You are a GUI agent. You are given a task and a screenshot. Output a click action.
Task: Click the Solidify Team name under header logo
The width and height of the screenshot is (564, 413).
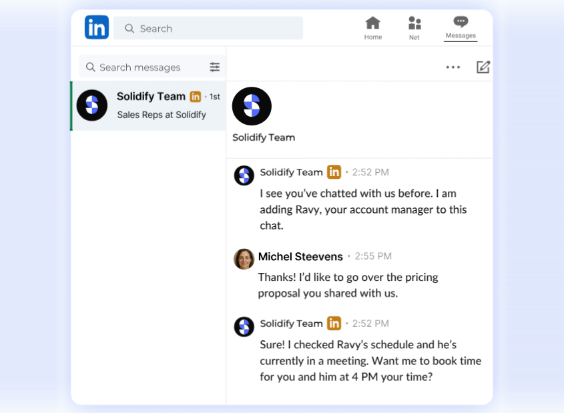(x=264, y=137)
